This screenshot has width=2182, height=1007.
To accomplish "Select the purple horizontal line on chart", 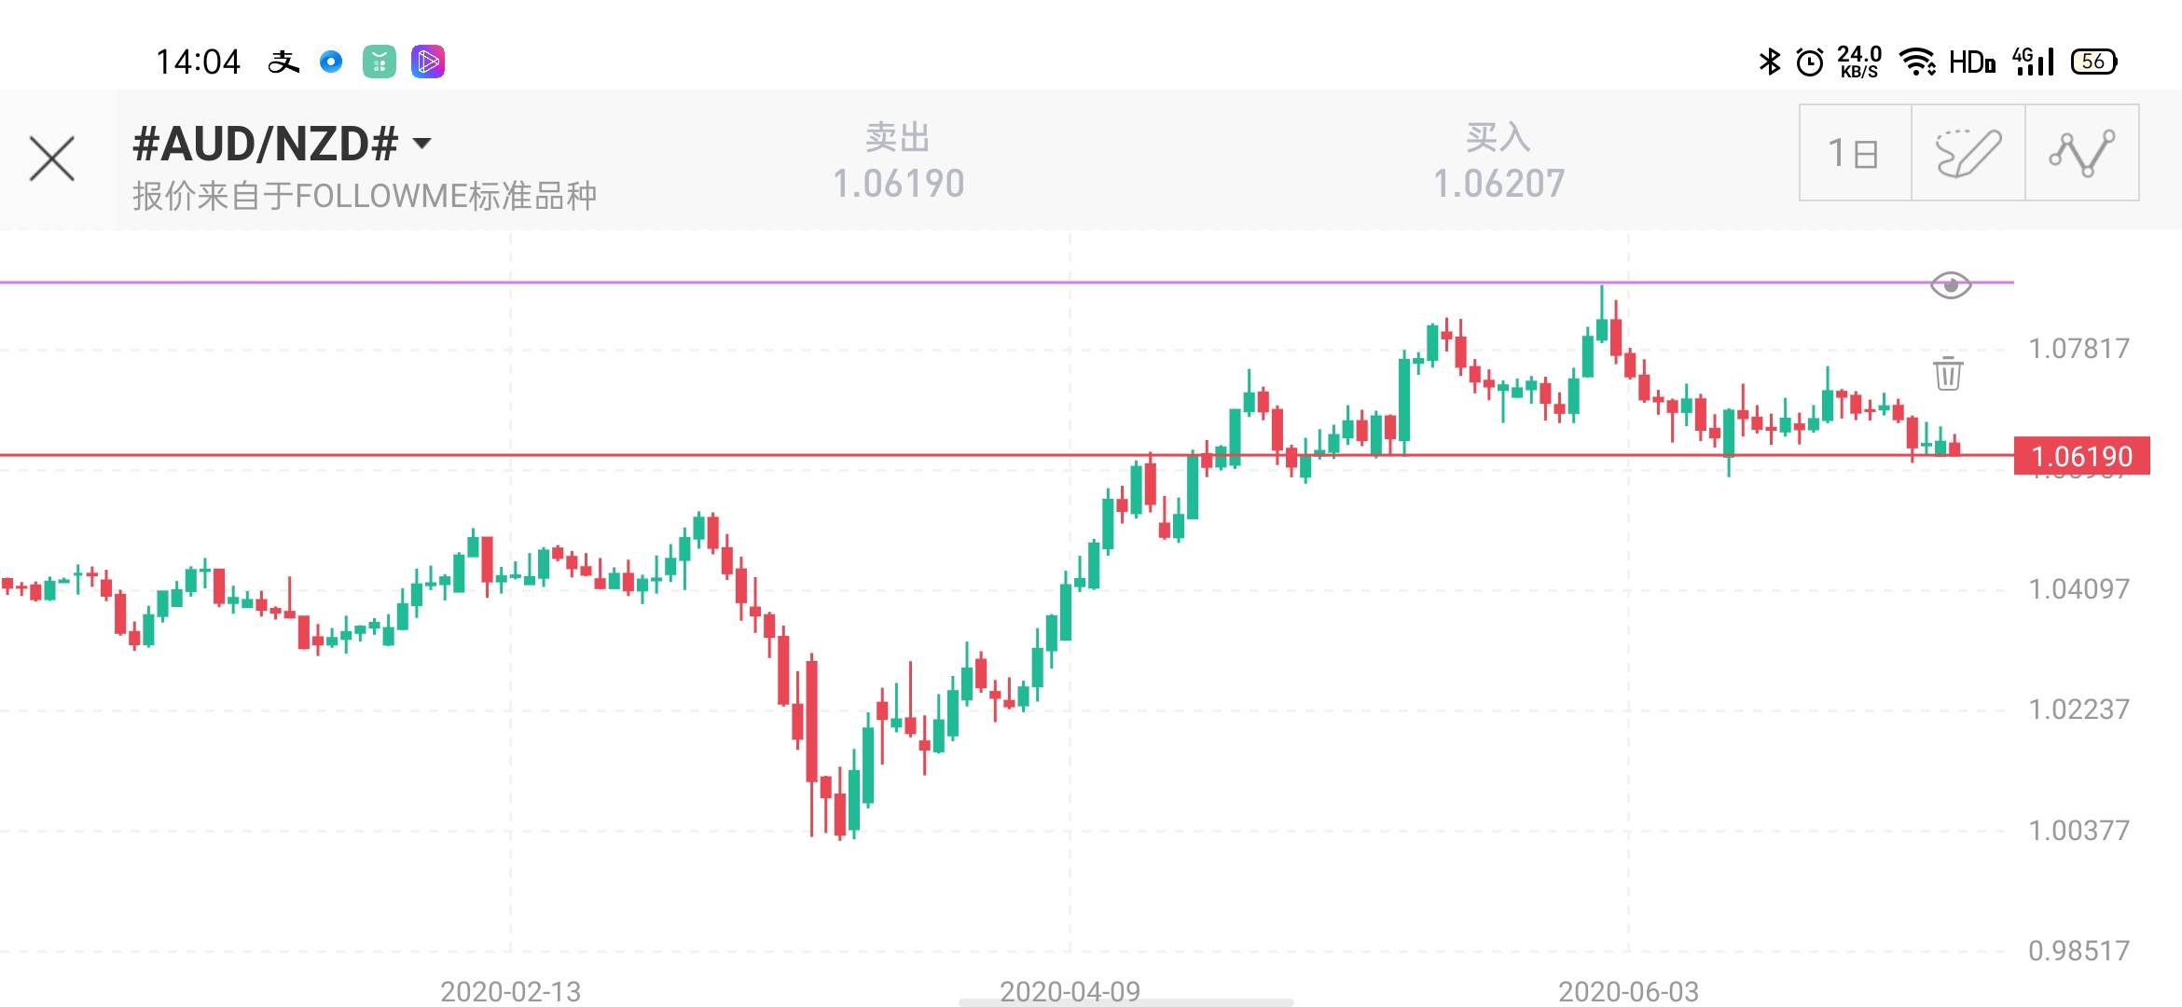I will point(932,281).
